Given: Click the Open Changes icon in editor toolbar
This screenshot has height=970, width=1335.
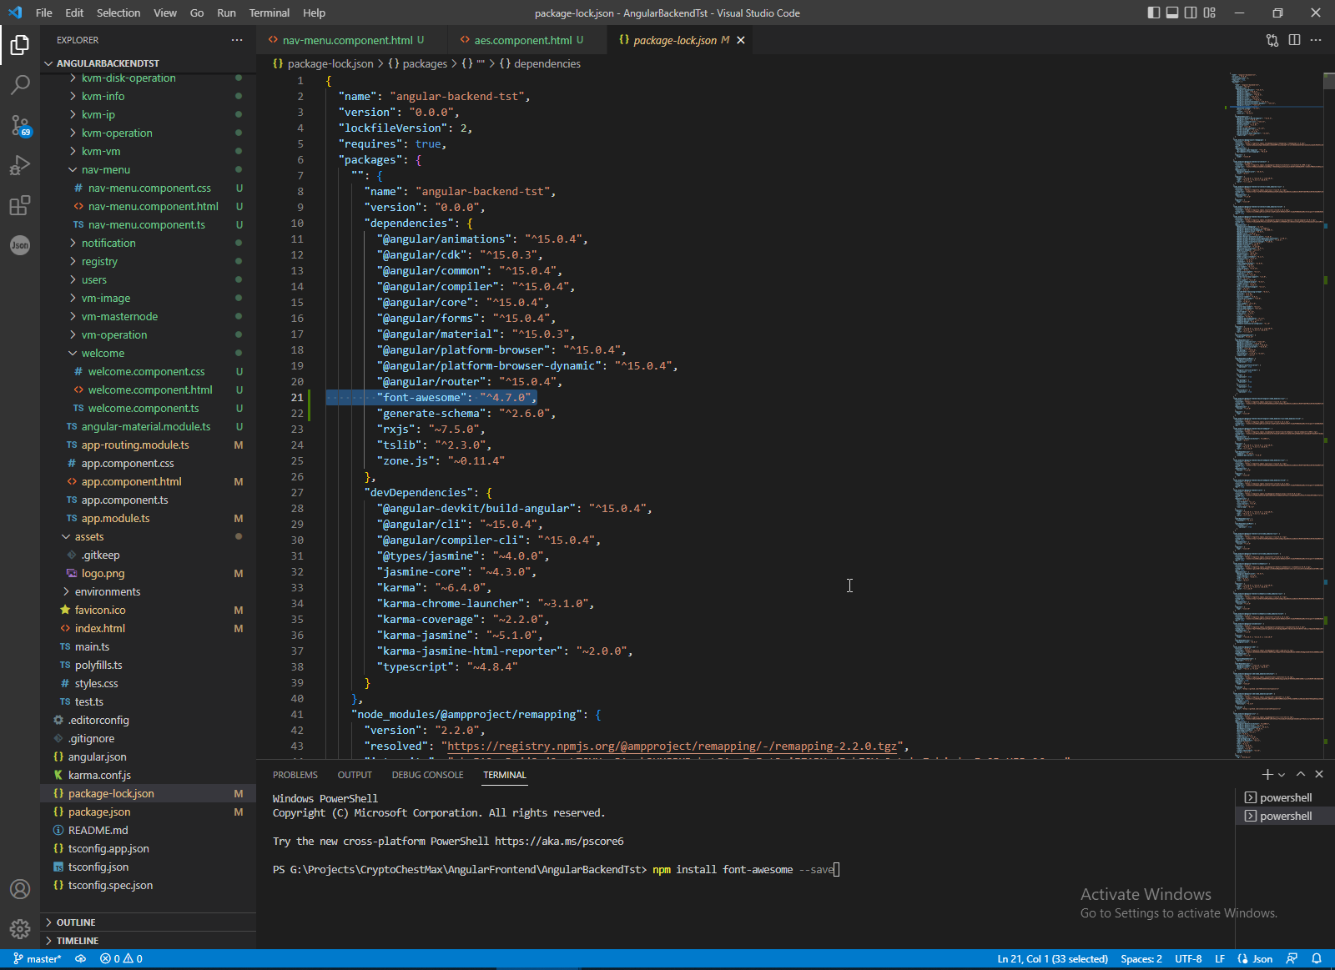Looking at the screenshot, I should click(x=1272, y=40).
